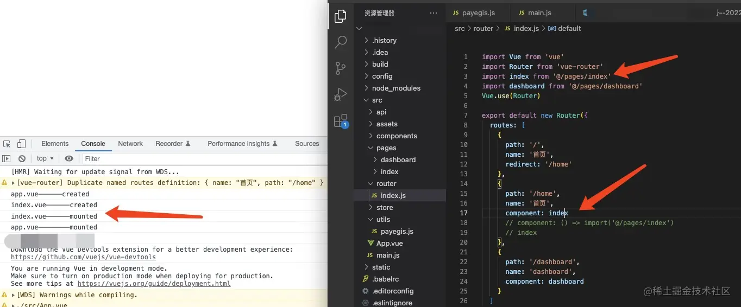Expand the index folder under pages
The image size is (741, 307).
[375, 171]
